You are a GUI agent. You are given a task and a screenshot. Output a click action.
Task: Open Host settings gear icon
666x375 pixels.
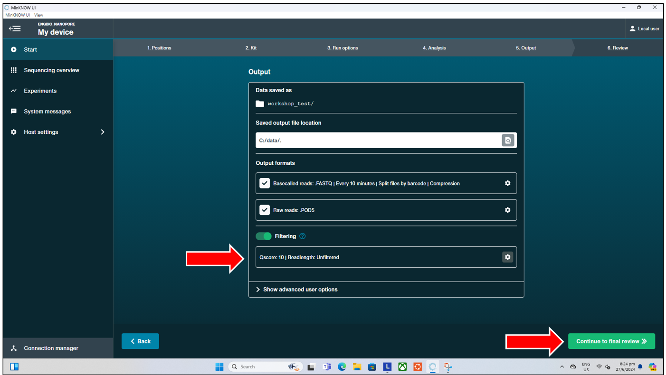tap(14, 132)
